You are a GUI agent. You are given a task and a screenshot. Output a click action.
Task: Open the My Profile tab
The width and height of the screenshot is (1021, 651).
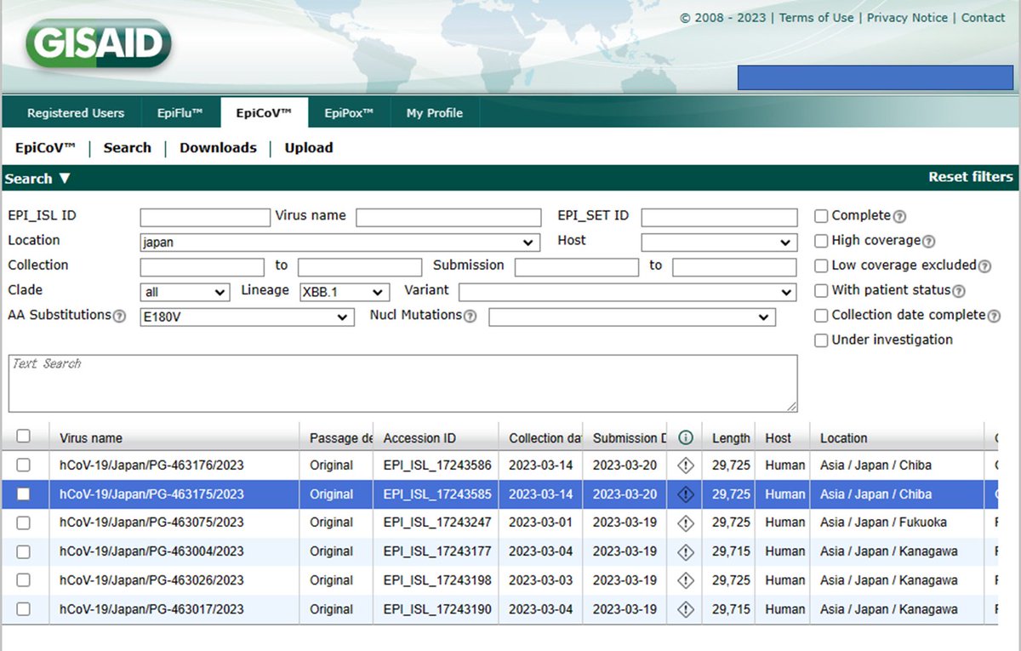[x=435, y=113]
